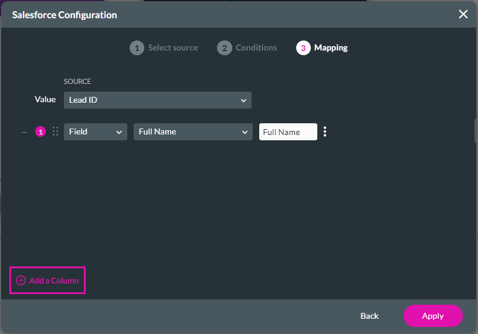
Task: Click the dialog's vertical scrollbar
Action: [475, 131]
